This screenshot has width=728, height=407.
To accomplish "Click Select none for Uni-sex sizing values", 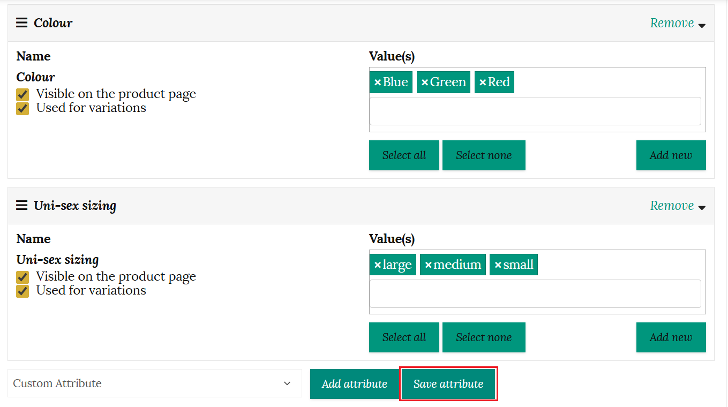I will 484,337.
